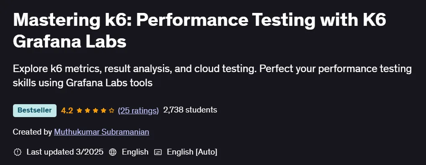The image size is (426, 165).
Task: Click the course subtitle description text
Action: coord(212,76)
